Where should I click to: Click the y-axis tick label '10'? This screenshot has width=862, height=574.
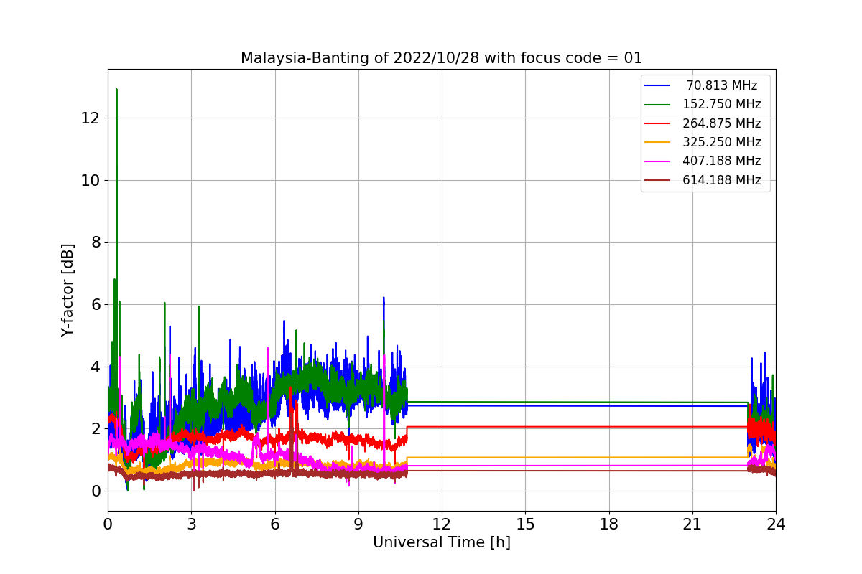[91, 180]
